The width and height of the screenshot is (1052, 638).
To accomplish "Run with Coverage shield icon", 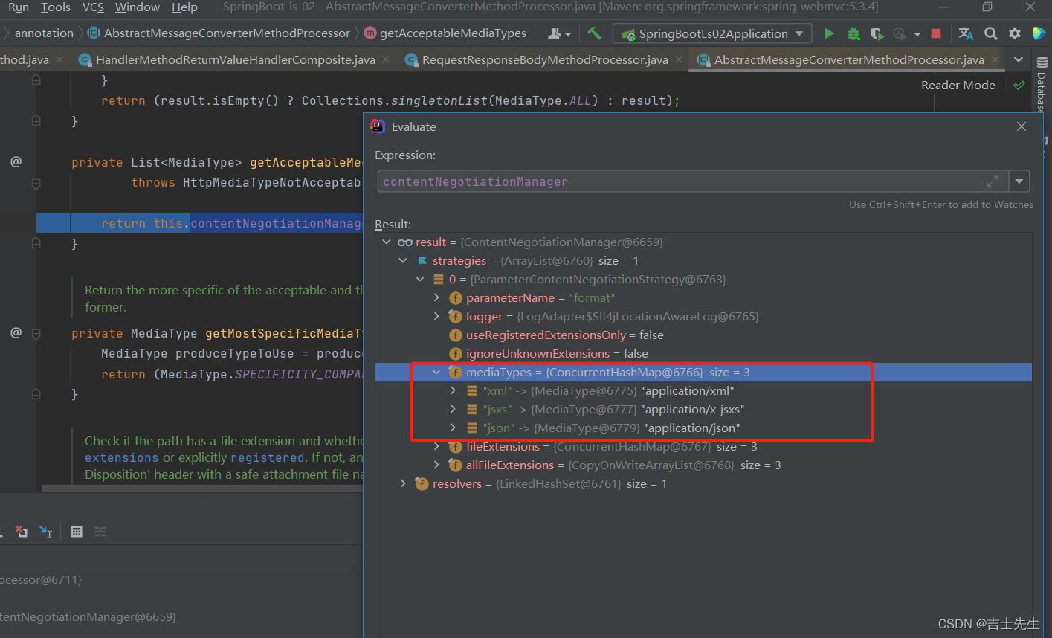I will [x=877, y=33].
